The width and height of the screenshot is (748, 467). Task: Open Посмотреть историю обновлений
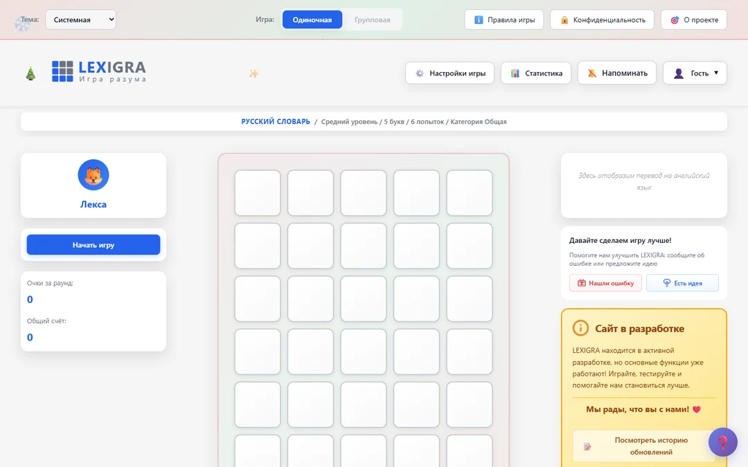click(644, 446)
